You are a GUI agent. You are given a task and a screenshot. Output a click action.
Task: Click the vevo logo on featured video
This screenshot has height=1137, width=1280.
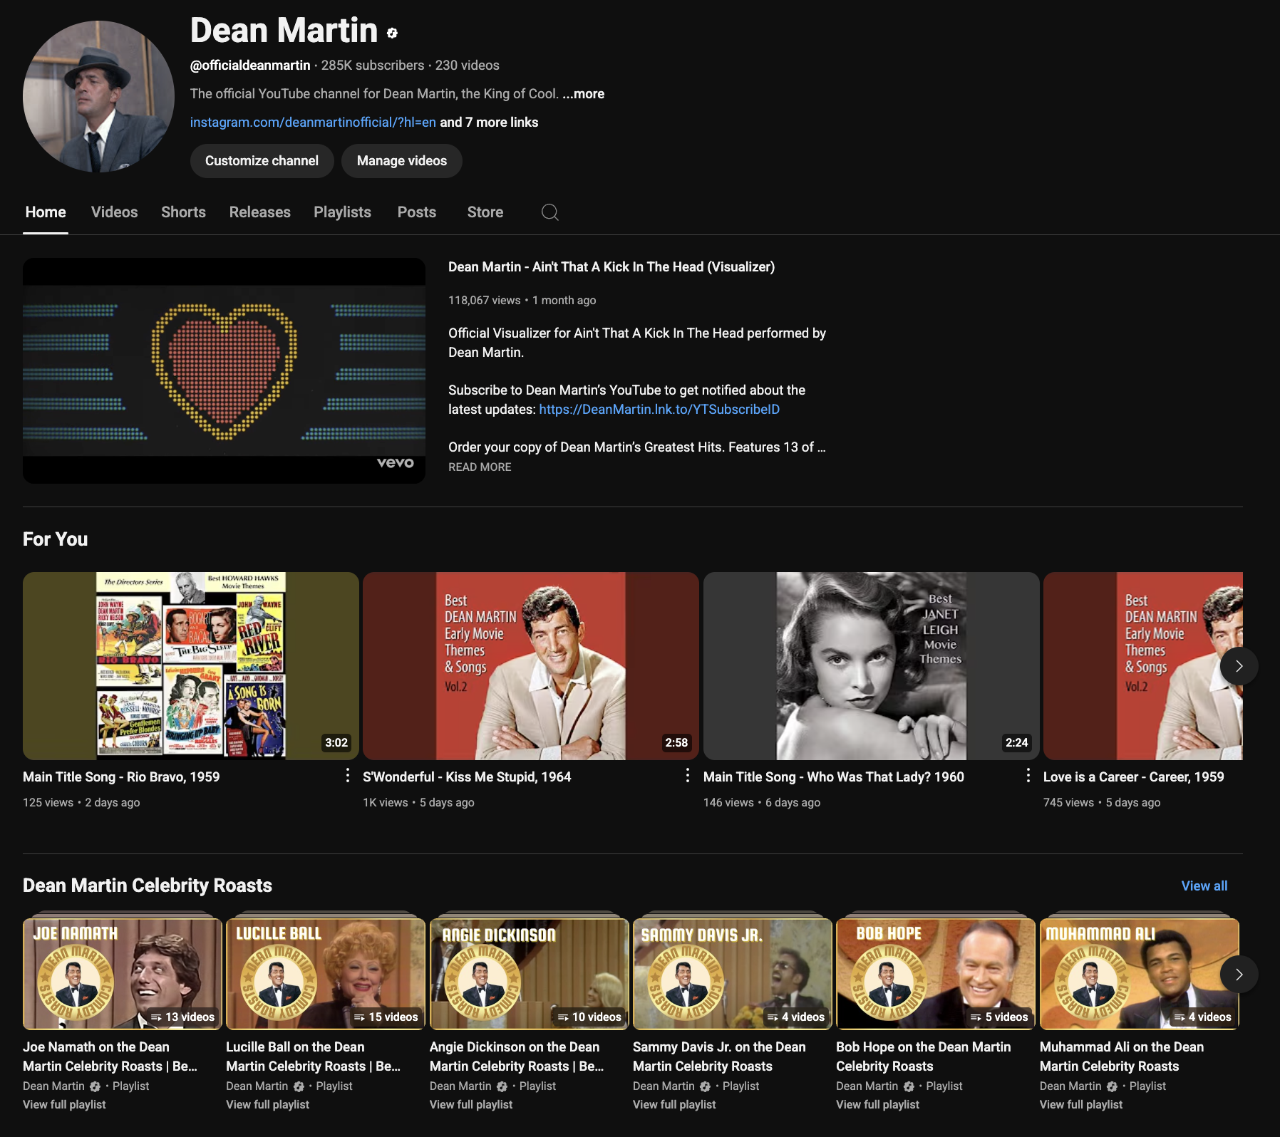[x=396, y=462]
